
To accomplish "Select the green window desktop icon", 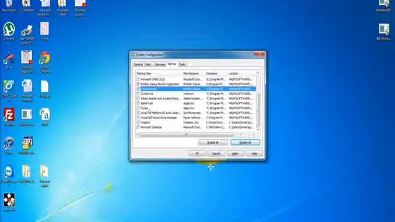I will tap(27, 115).
